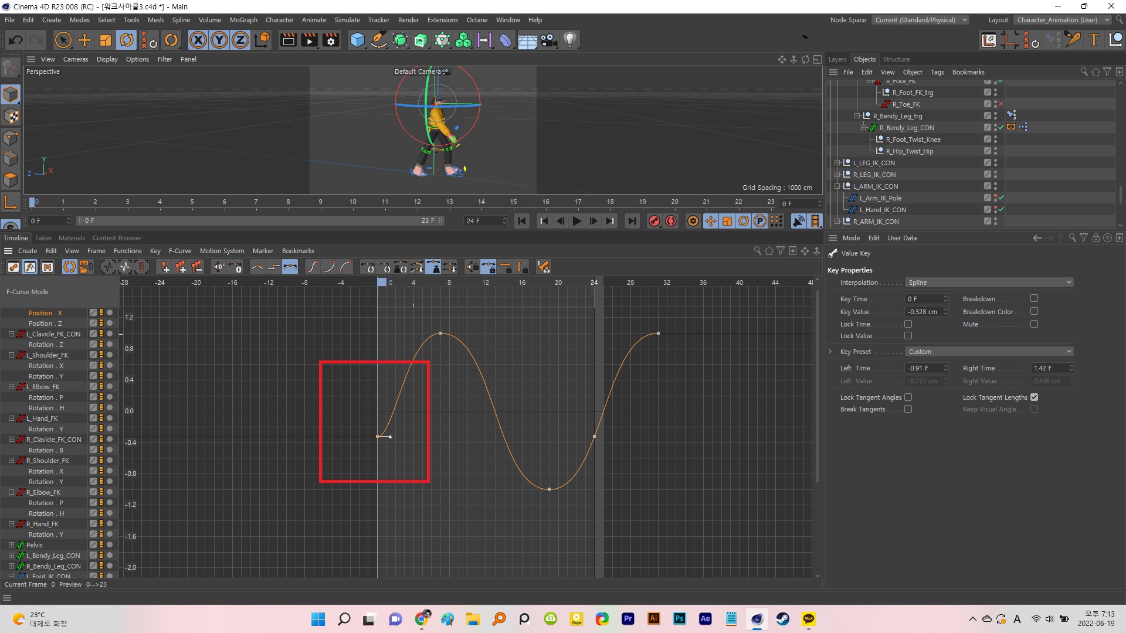Uncheck Lock Tangent Lengths
This screenshot has height=633, width=1126.
[1034, 397]
